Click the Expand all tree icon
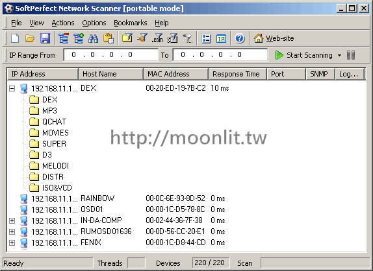373x271 pixels. coord(79,38)
